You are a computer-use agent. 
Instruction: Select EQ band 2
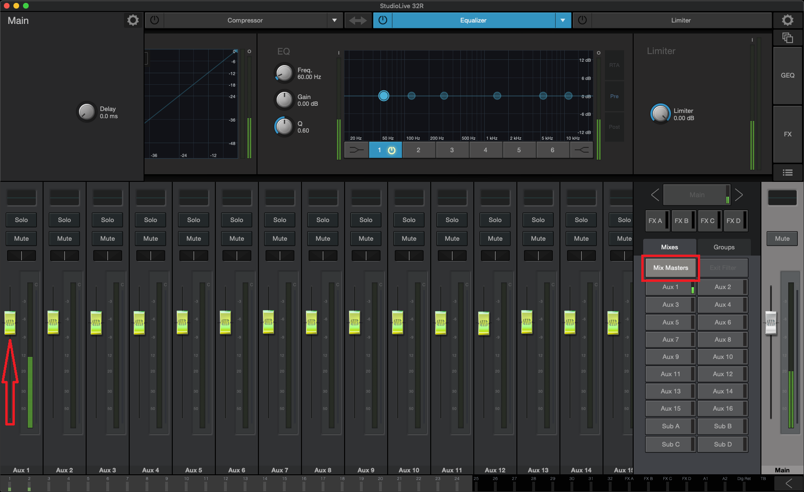coord(418,150)
